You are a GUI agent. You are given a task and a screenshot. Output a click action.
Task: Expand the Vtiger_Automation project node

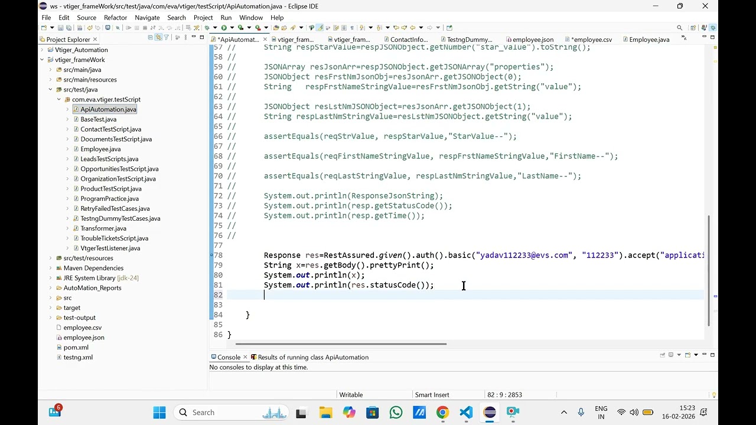coord(43,50)
